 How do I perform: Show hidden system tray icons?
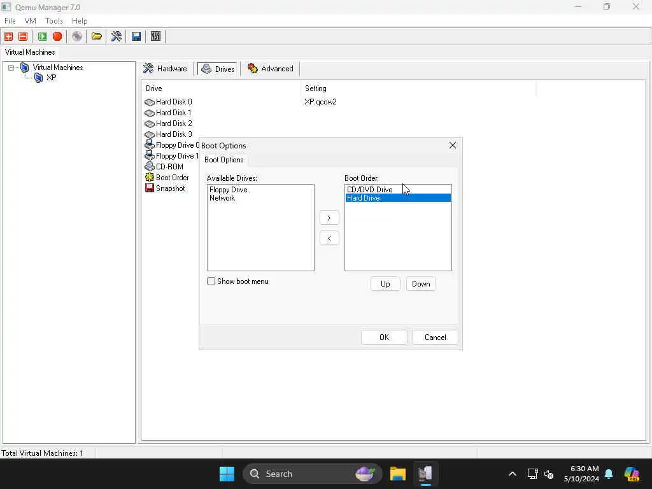[x=513, y=474]
